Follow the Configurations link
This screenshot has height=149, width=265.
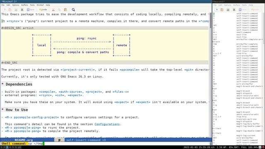click(x=107, y=124)
